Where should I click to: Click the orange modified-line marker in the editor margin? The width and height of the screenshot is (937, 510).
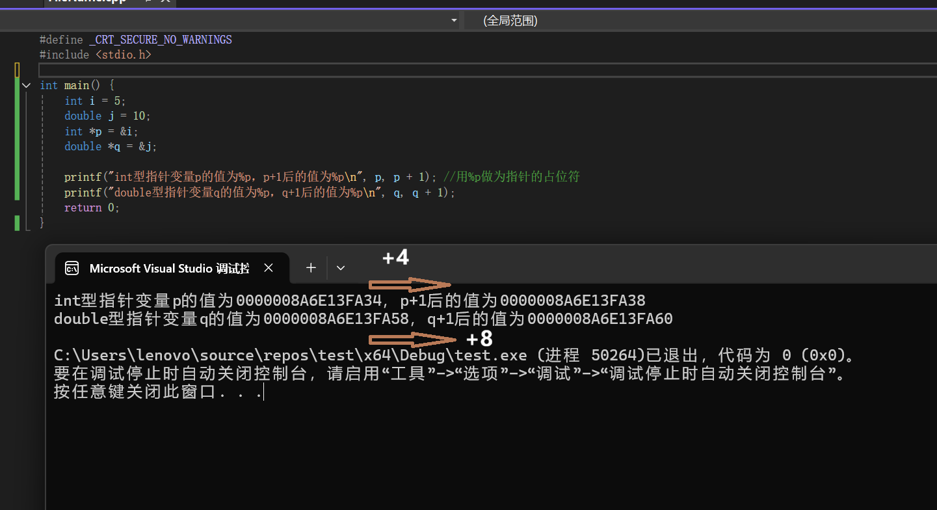pos(17,69)
